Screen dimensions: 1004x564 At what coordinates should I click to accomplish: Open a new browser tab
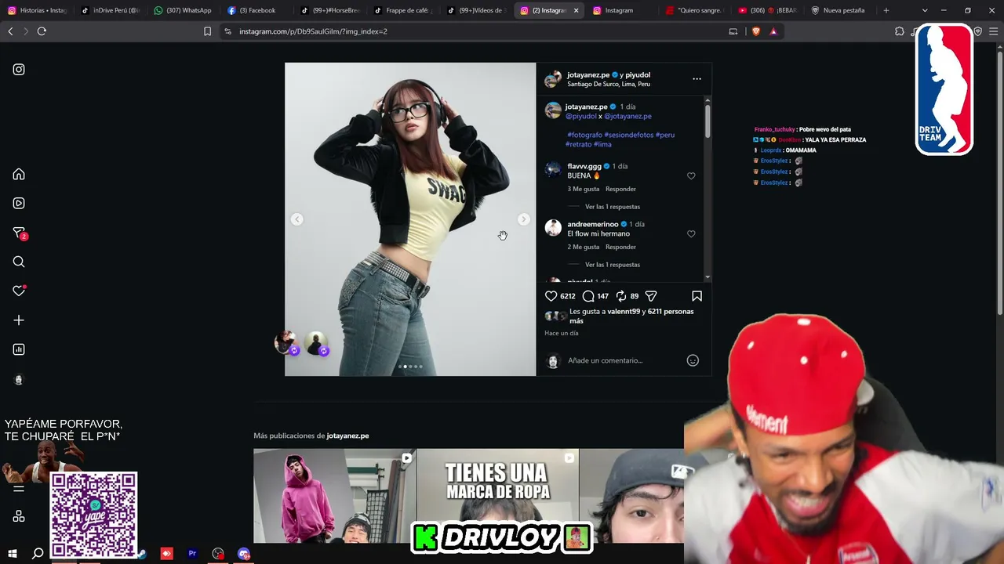tap(886, 10)
